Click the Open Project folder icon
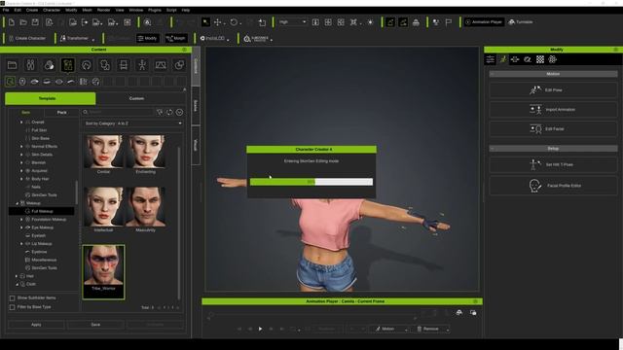The width and height of the screenshot is (623, 350). click(x=23, y=22)
